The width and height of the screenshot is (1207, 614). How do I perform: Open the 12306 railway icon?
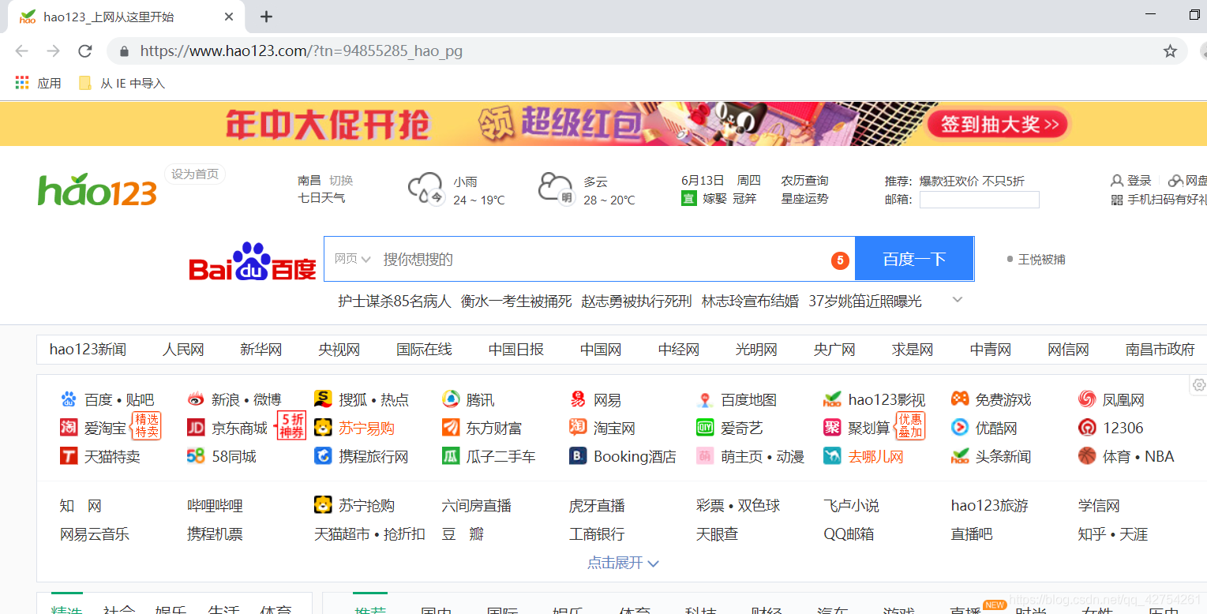coord(1087,428)
